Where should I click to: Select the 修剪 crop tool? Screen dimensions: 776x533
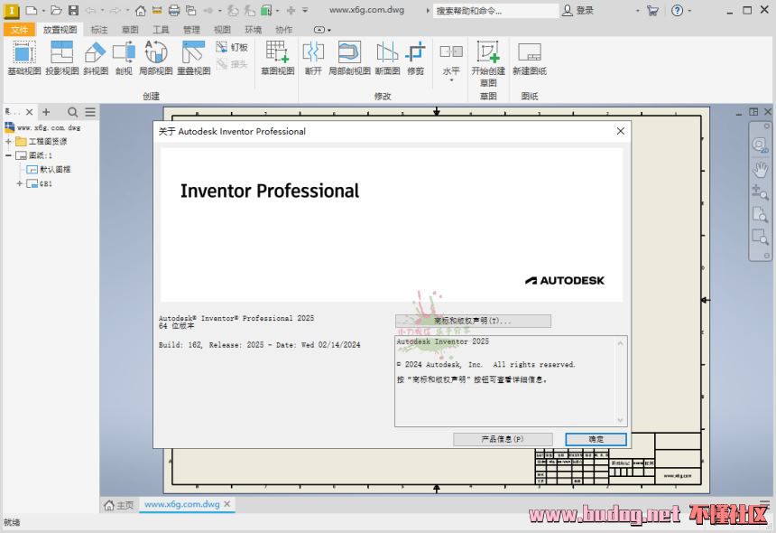pyautogui.click(x=415, y=58)
